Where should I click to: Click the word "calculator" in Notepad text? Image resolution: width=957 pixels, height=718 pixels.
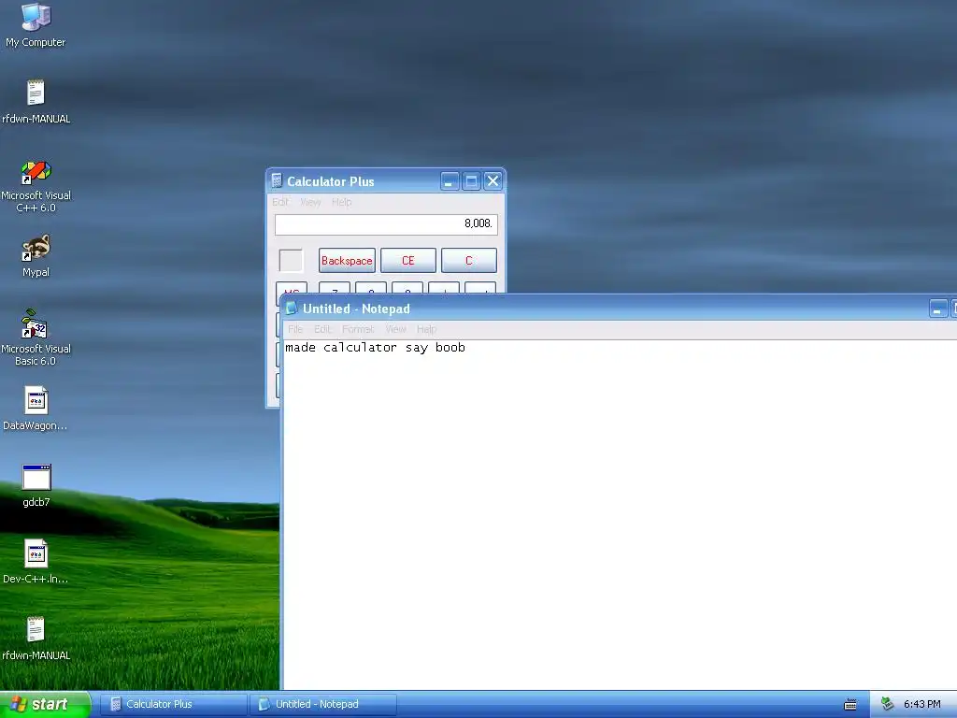coord(360,348)
